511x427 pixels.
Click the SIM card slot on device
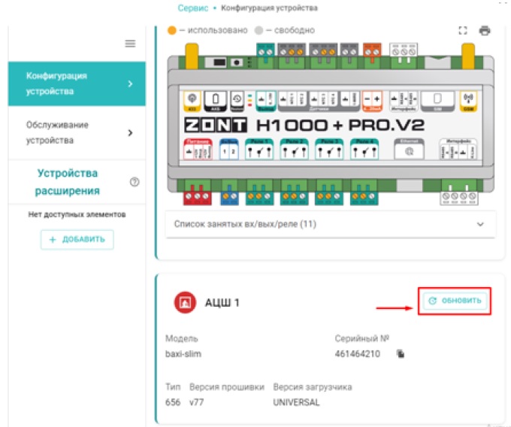[433, 100]
